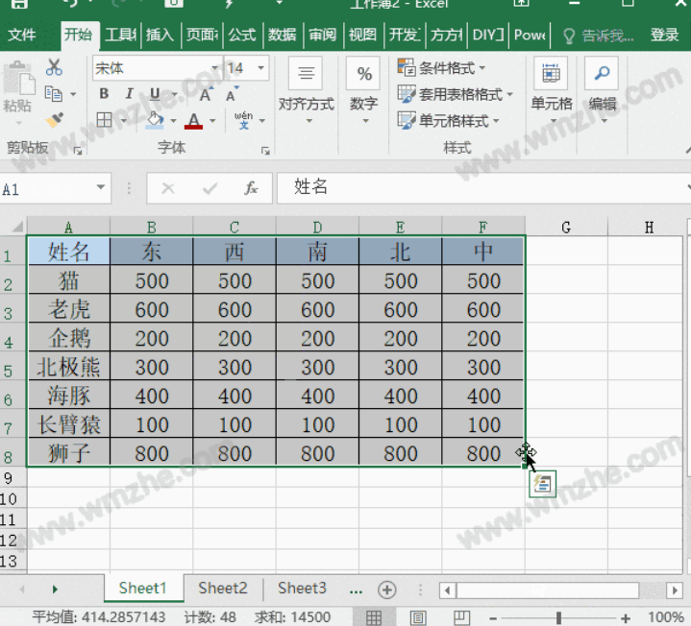Click the formula bar cancel X
Viewport: 691px width, 626px height.
(x=168, y=188)
